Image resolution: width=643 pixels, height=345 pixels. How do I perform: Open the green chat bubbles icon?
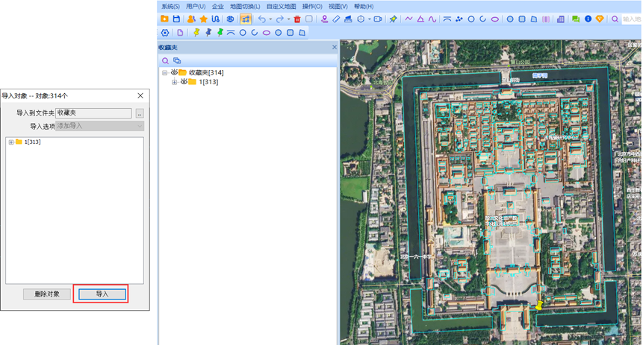576,19
